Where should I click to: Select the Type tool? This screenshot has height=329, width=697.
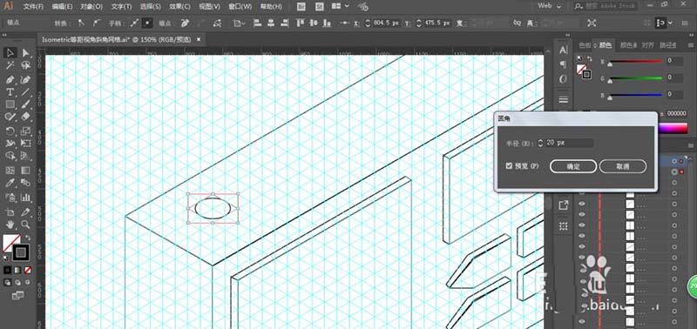(10, 92)
